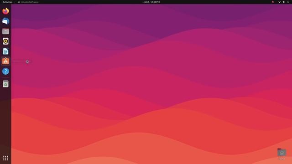Open the clock and calendar panel
The height and width of the screenshot is (164, 292).
[151, 2]
